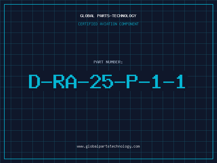Open the www.globalpartstechnology.com link
This screenshot has width=217, height=163.
click(x=108, y=146)
